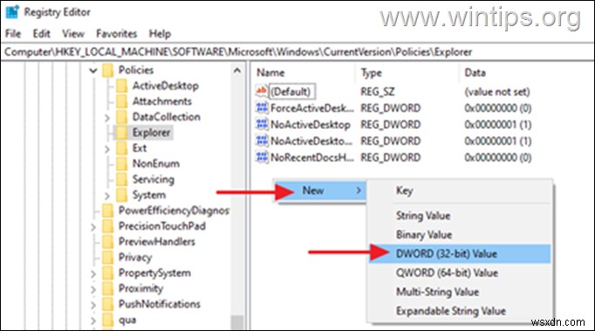
Task: Click the Servicing folder icon
Action: [122, 179]
